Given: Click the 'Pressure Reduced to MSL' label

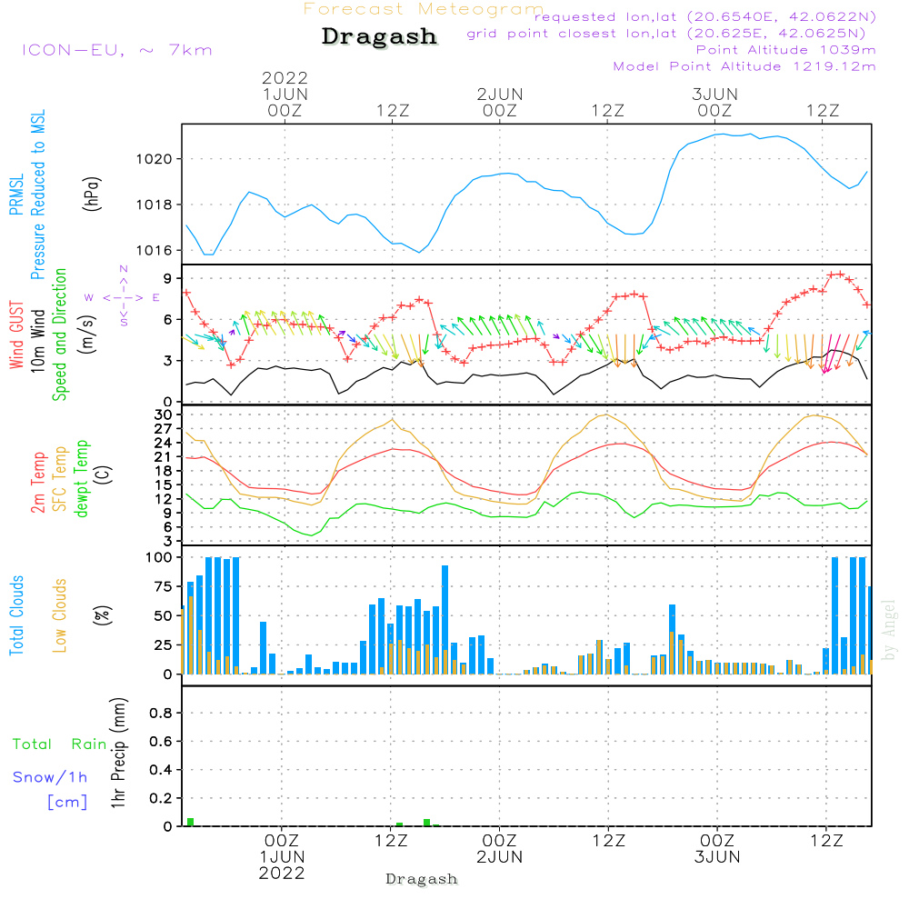Looking at the screenshot, I should pyautogui.click(x=37, y=195).
